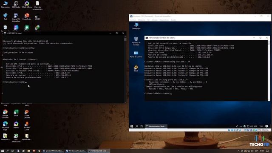Viewport: 272px width, 153px height.
Task: Show hidden tray icons on host taskbar
Action: 238,151
